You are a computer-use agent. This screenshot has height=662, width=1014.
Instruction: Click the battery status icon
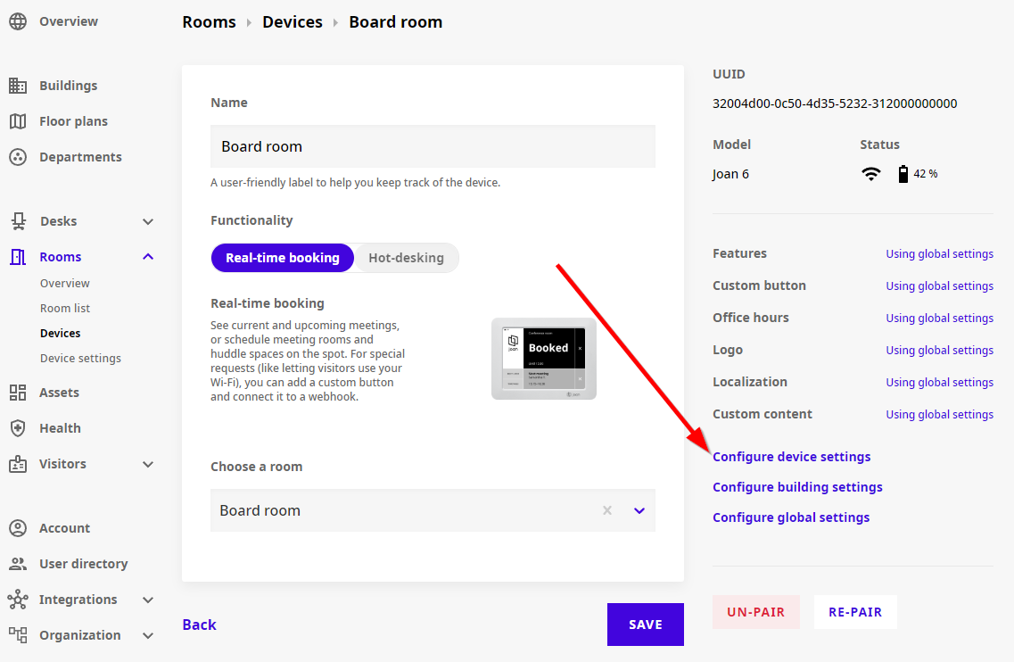click(903, 173)
